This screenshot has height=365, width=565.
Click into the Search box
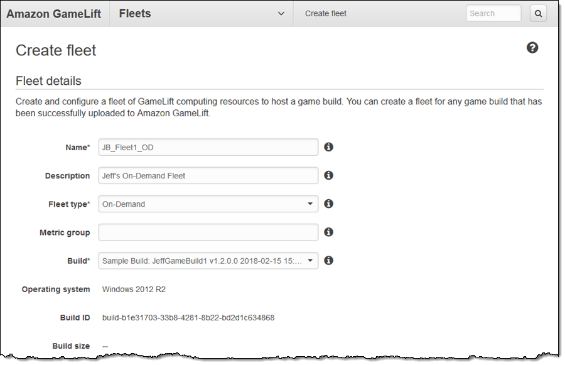[x=493, y=13]
